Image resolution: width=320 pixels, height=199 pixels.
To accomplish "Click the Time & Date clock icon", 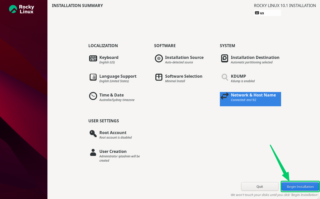I will 93,96.
